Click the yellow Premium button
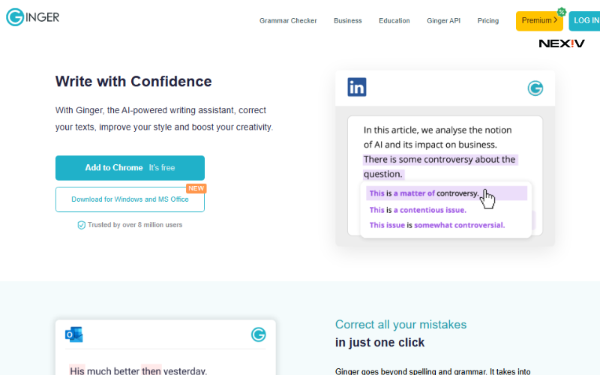 click(539, 21)
